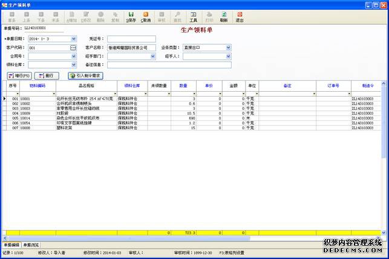Viewport: 389px width, 259px height.
Task: Click the 退出 (Exit) toolbar icon
Action: pyautogui.click(x=240, y=16)
